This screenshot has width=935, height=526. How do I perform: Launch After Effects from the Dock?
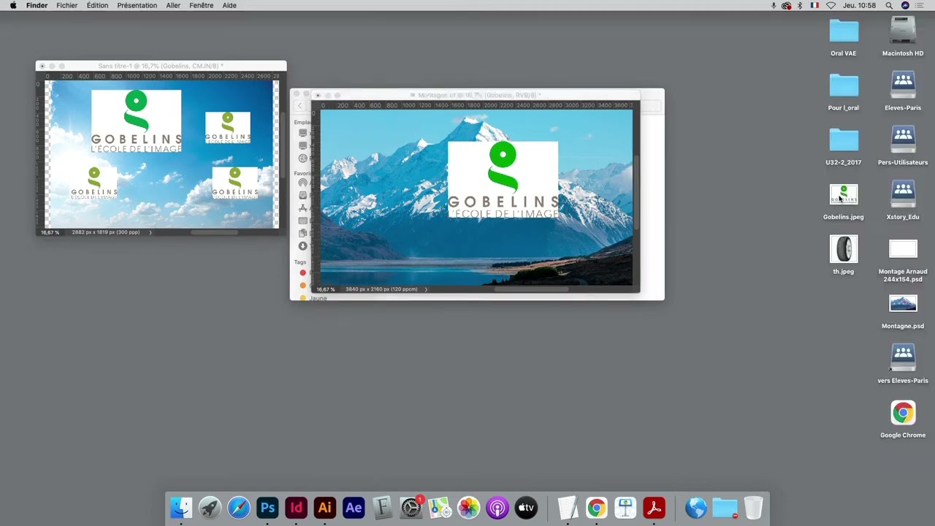coord(354,508)
